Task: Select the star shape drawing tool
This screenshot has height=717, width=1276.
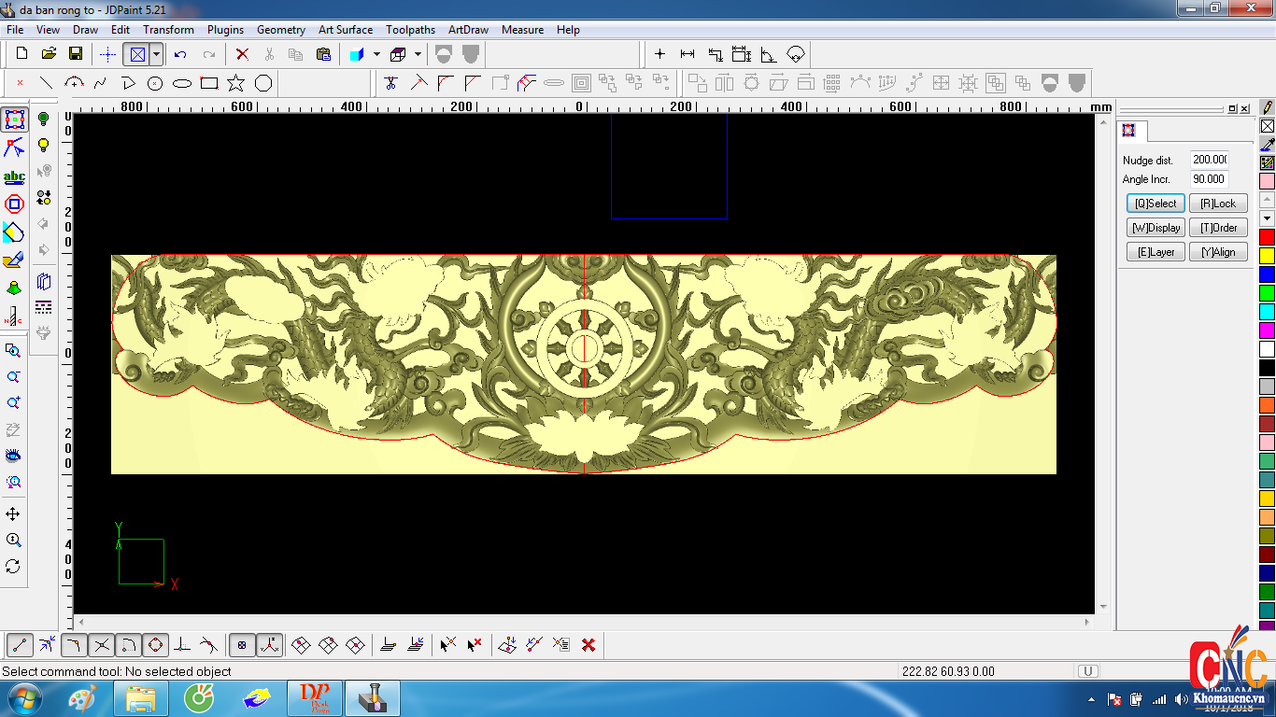Action: (236, 83)
